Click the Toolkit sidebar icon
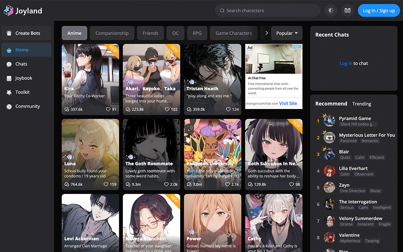 [x=9, y=92]
